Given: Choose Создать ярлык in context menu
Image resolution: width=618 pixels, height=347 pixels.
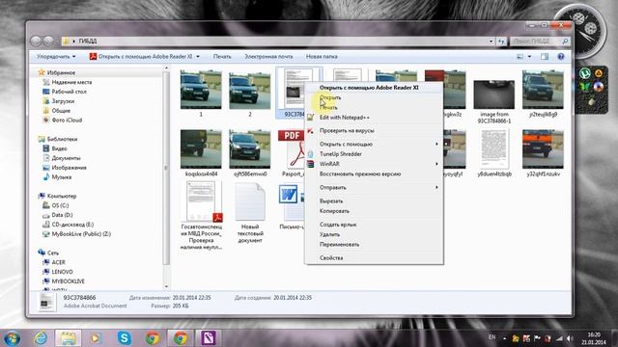Looking at the screenshot, I should point(374,225).
